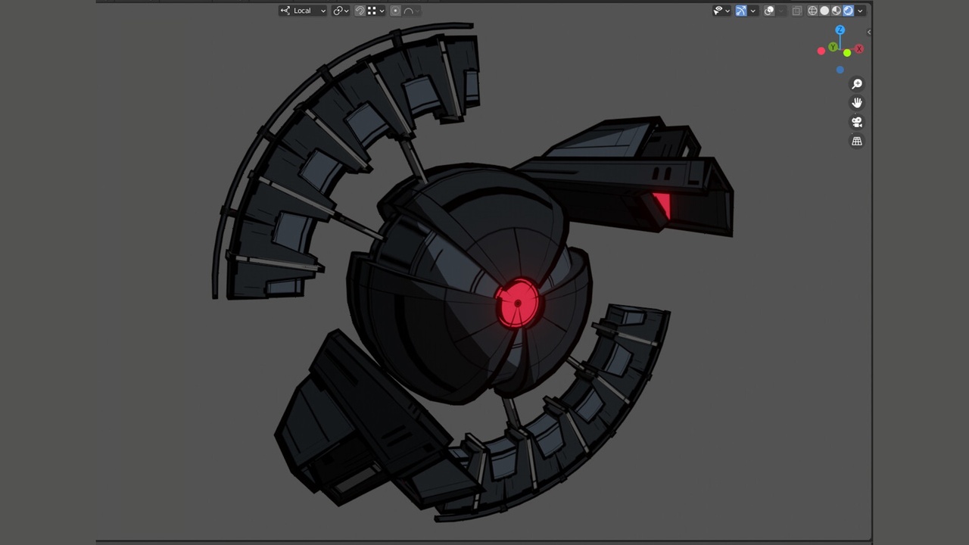Switch to Material Preview shading
Viewport: 969px width, 545px height.
point(837,11)
